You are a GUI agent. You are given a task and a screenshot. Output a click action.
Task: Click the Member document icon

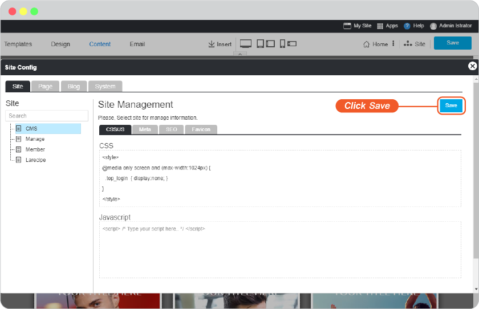tap(19, 149)
